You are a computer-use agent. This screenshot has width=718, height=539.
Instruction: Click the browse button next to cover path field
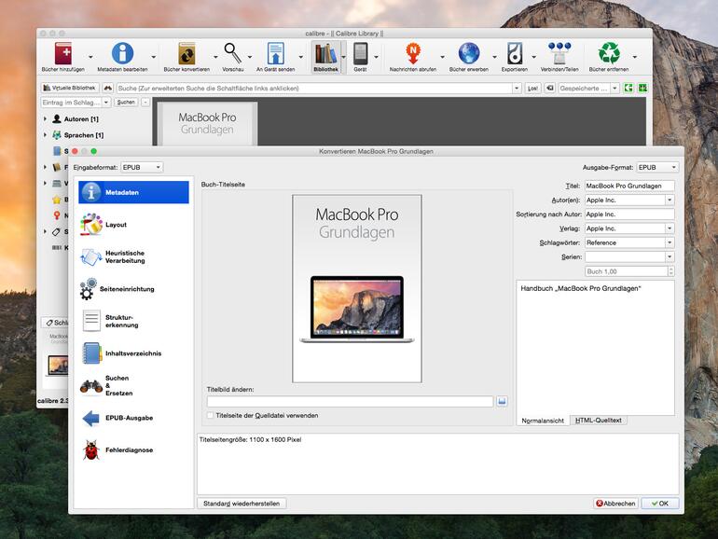pos(502,401)
